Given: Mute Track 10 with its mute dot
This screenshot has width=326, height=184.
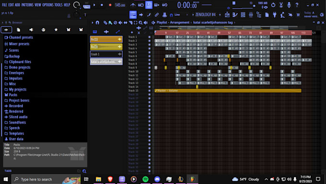Looking at the screenshot, I should click(149, 71).
